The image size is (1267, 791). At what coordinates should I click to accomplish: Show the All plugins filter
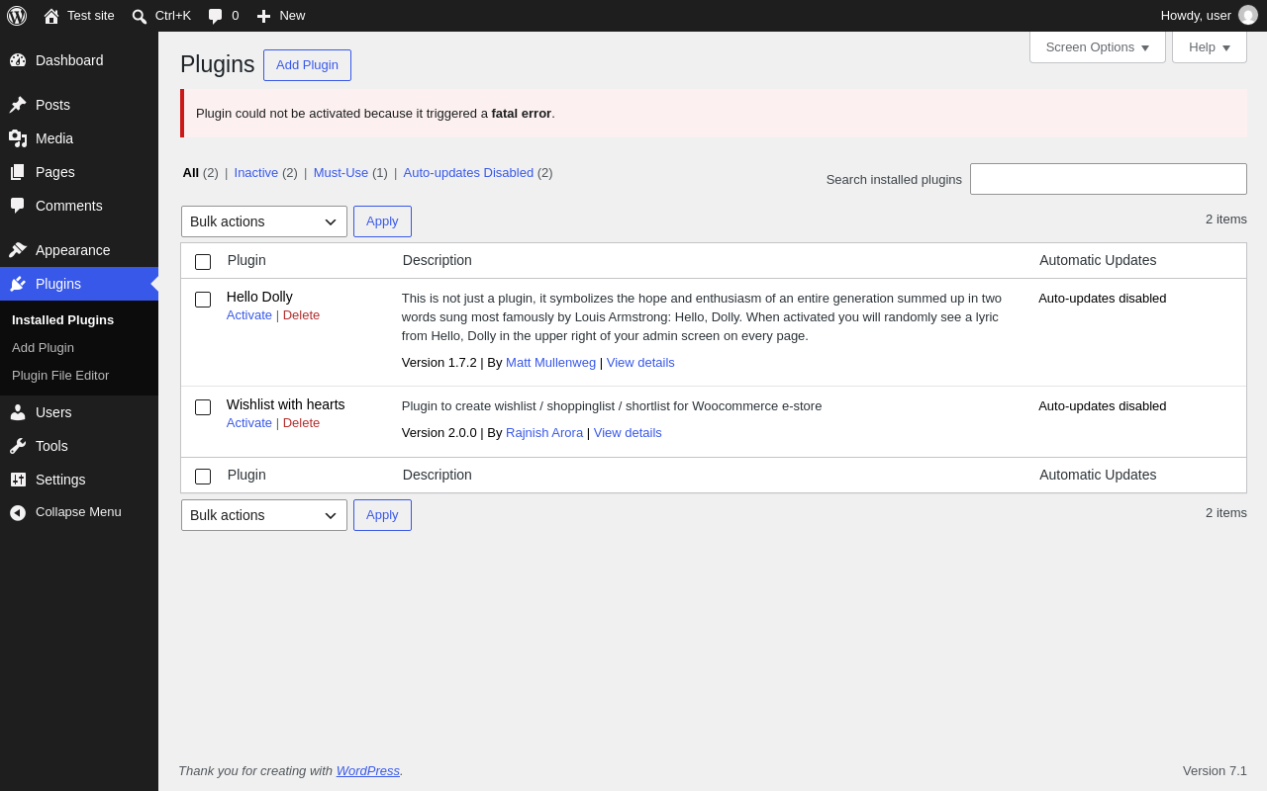(x=191, y=173)
